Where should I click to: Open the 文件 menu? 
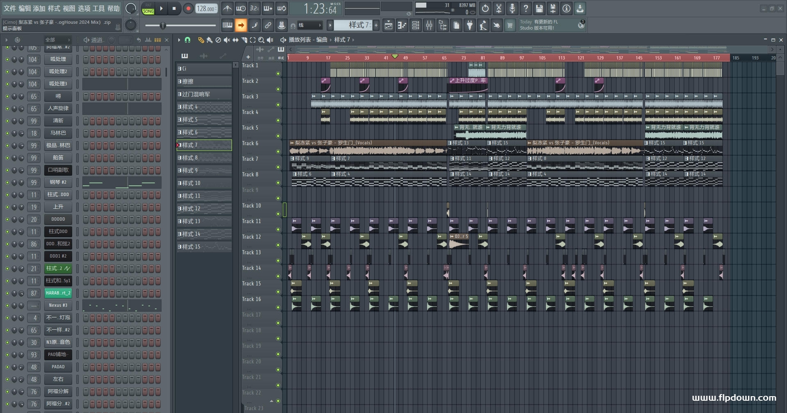(10, 8)
